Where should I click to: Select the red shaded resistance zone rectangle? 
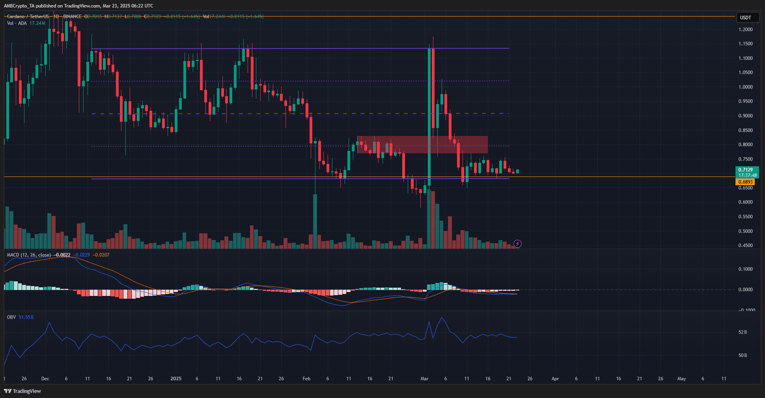click(x=422, y=144)
